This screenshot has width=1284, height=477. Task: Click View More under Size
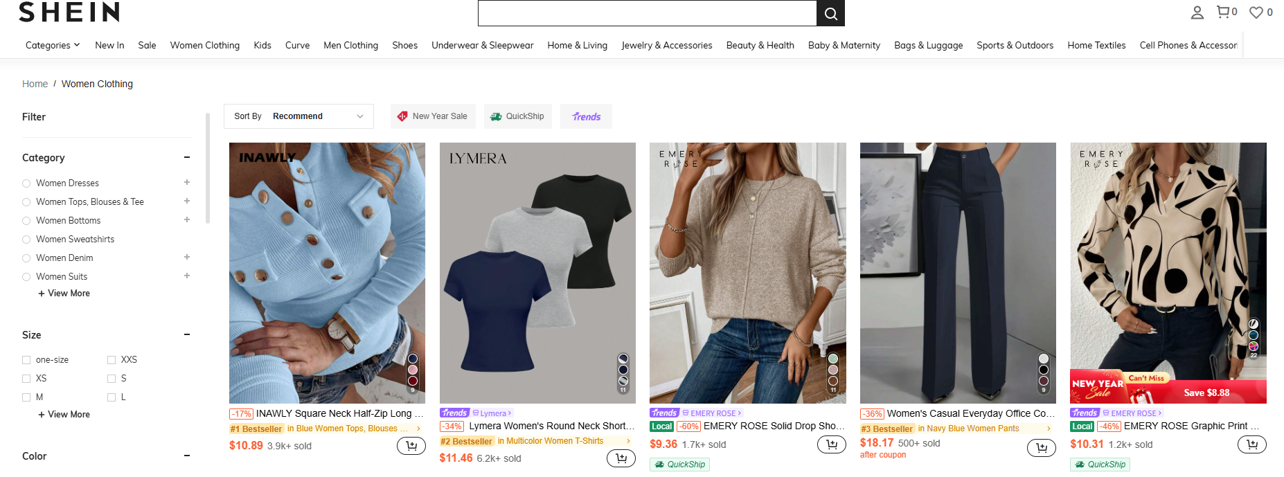(x=64, y=415)
